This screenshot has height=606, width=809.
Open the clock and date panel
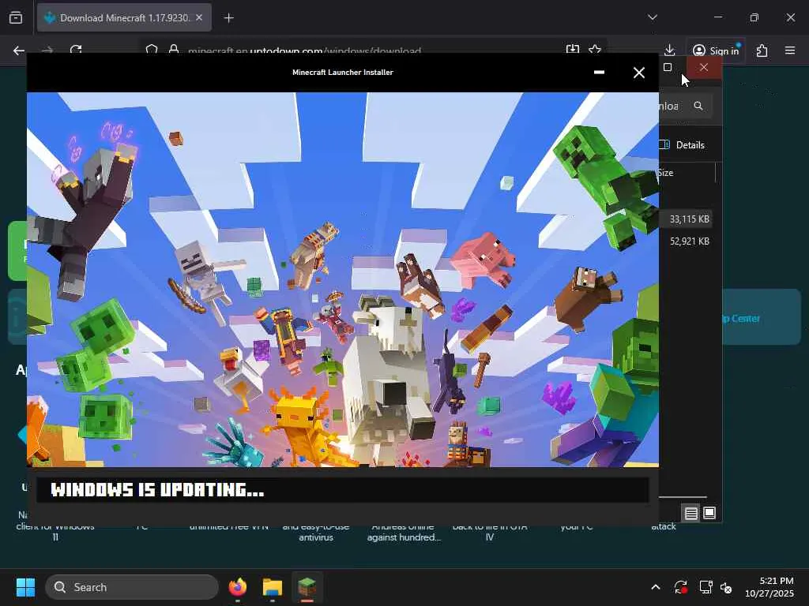coord(769,587)
